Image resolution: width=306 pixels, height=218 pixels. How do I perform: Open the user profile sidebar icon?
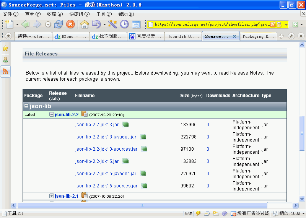(5, 60)
